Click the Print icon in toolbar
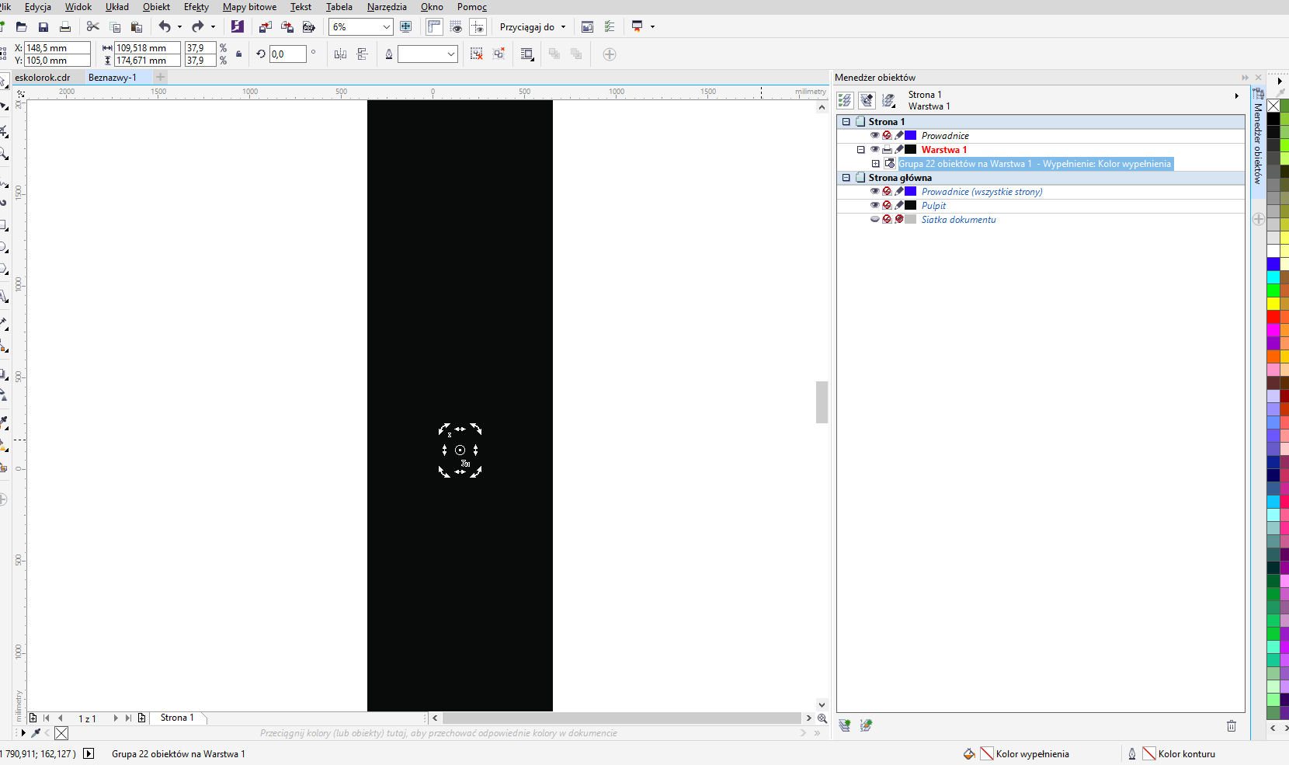Screen dimensions: 1289x765 (65, 27)
